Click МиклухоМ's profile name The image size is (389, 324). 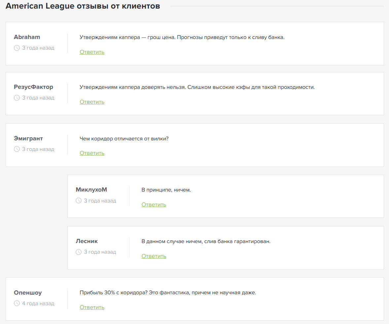click(x=91, y=190)
